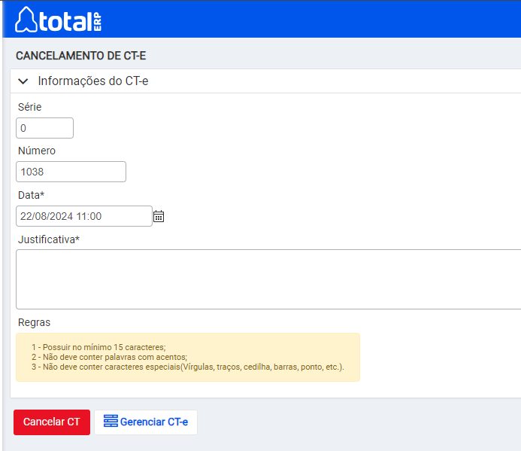Click the rule about caracteres especiais
The width and height of the screenshot is (521, 451).
[x=188, y=367]
